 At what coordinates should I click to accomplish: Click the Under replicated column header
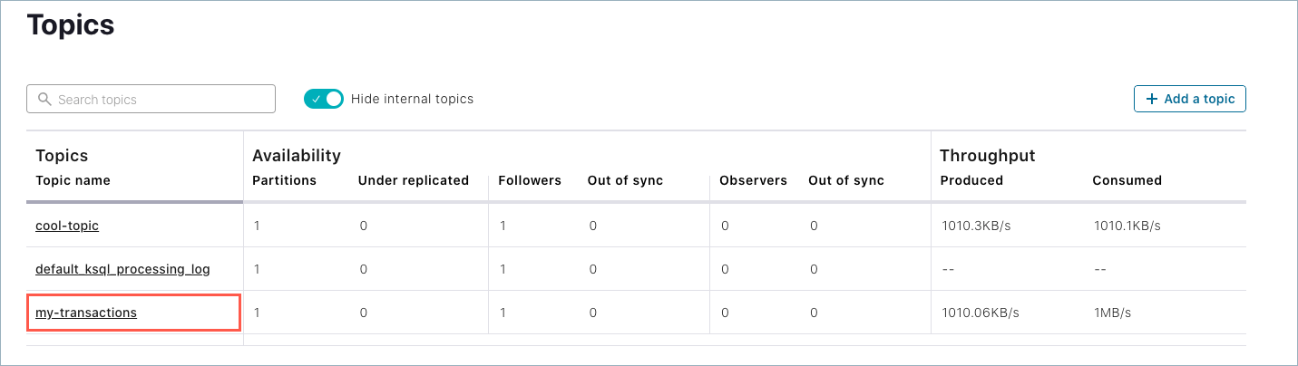[413, 180]
